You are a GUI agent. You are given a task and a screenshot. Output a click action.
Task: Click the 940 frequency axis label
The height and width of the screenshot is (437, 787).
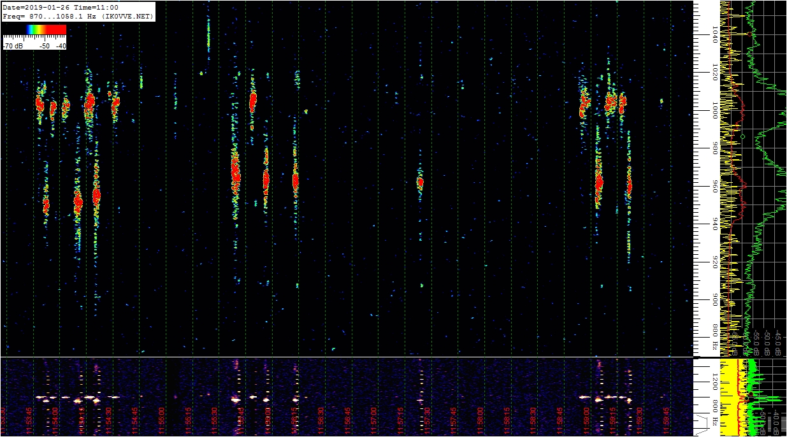pos(715,224)
